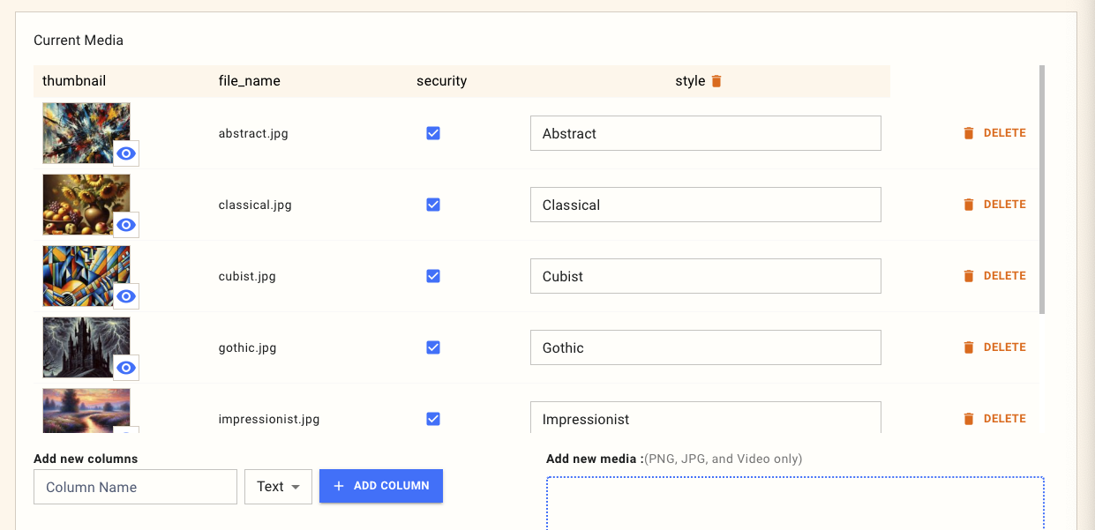1095x530 pixels.
Task: Uncheck security checkbox for abstract.jpg
Action: tap(433, 133)
